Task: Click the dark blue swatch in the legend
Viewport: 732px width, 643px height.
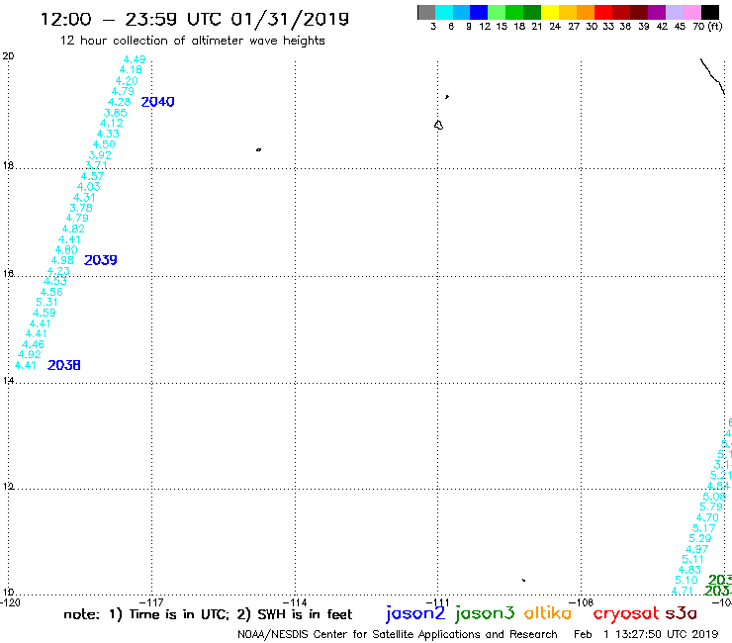Action: (x=479, y=12)
